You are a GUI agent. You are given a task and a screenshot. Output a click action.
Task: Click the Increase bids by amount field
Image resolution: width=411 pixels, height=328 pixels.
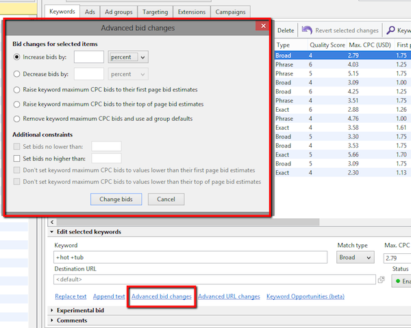88,57
